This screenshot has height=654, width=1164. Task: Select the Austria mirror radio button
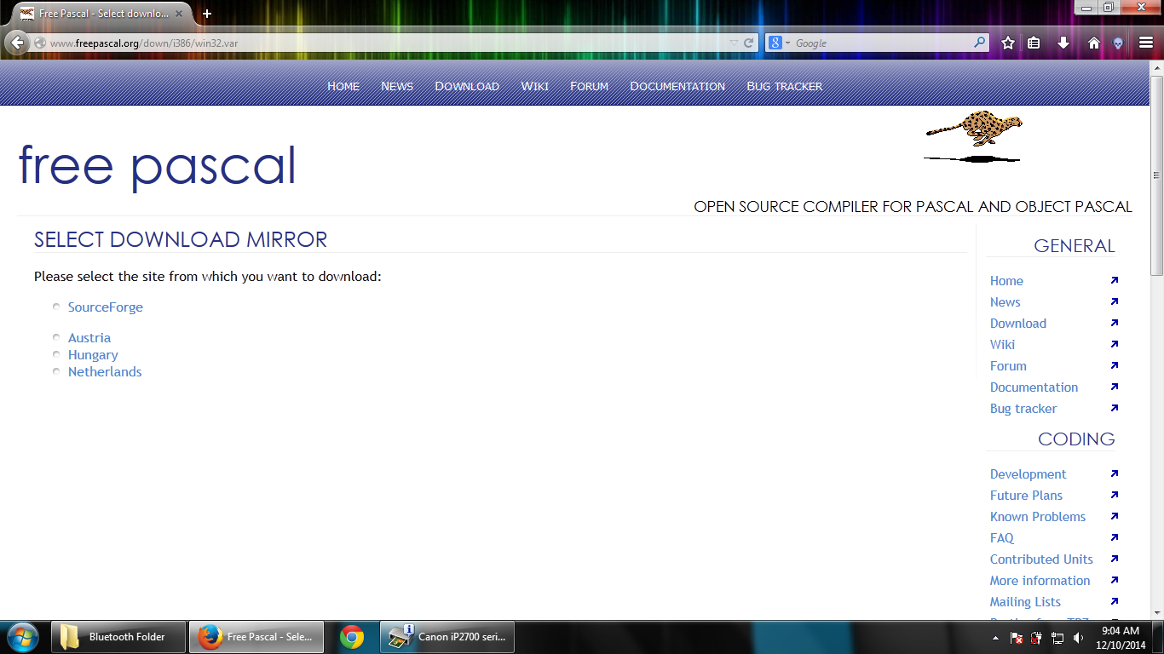click(56, 337)
